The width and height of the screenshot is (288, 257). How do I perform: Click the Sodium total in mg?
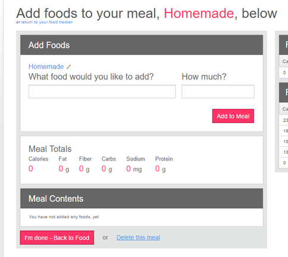click(x=134, y=169)
